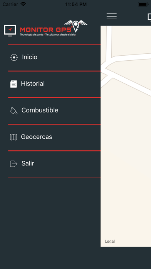Click the monitor screen logo icon
This screenshot has height=269, width=151.
pyautogui.click(x=10, y=31)
